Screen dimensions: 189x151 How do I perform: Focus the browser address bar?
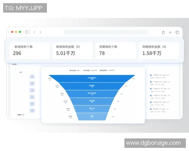[x=101, y=32]
